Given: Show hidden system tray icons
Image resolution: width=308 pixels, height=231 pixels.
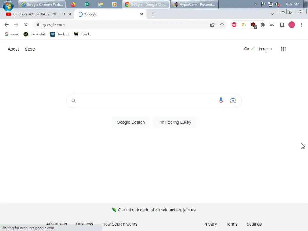Looking at the screenshot, I should [256, 4].
